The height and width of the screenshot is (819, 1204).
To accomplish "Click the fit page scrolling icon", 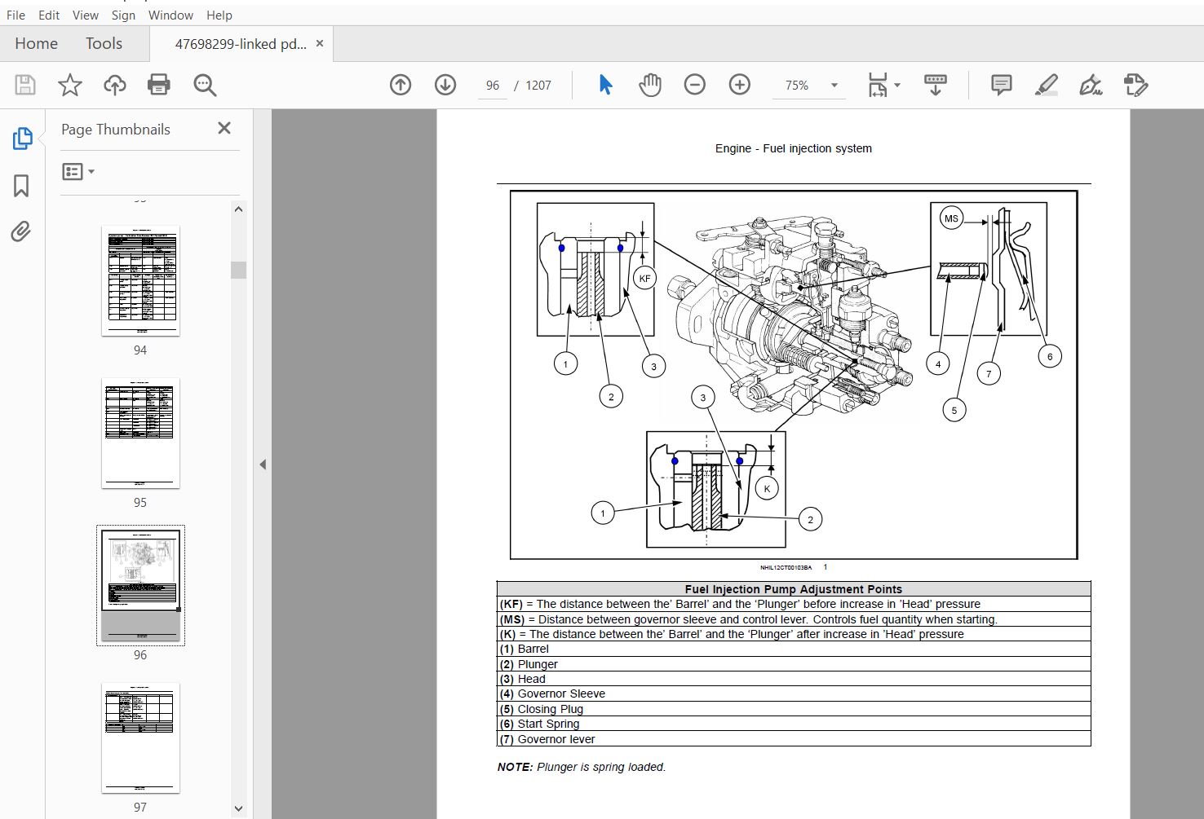I will pyautogui.click(x=878, y=85).
